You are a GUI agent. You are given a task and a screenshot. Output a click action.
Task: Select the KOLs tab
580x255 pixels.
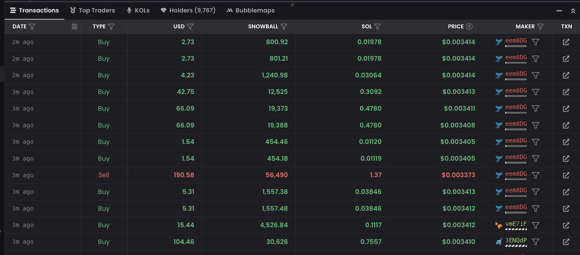[x=138, y=10]
